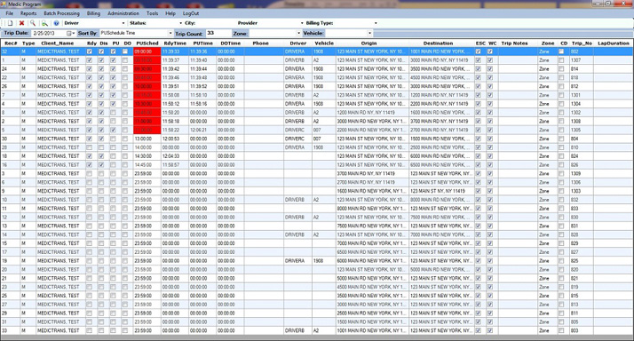Toggle CD checkbox for record 32
The height and width of the screenshot is (341, 634).
point(561,52)
